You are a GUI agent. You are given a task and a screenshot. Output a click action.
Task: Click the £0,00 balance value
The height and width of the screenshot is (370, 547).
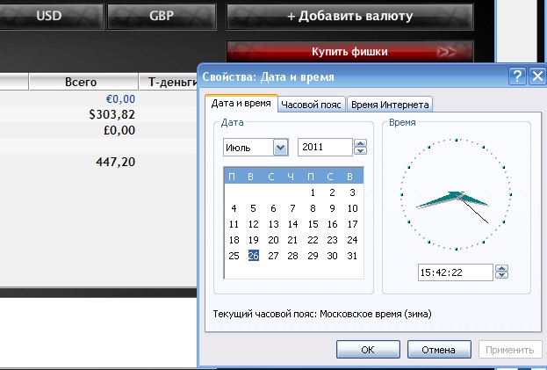(119, 130)
